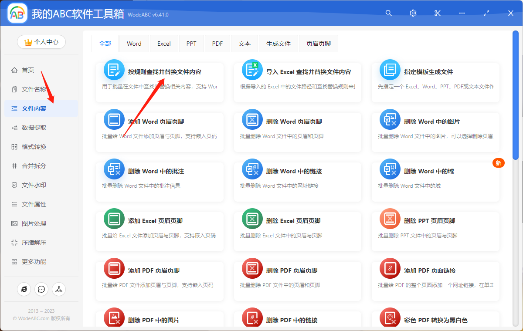
Task: Open the PDF tab
Action: (x=217, y=43)
